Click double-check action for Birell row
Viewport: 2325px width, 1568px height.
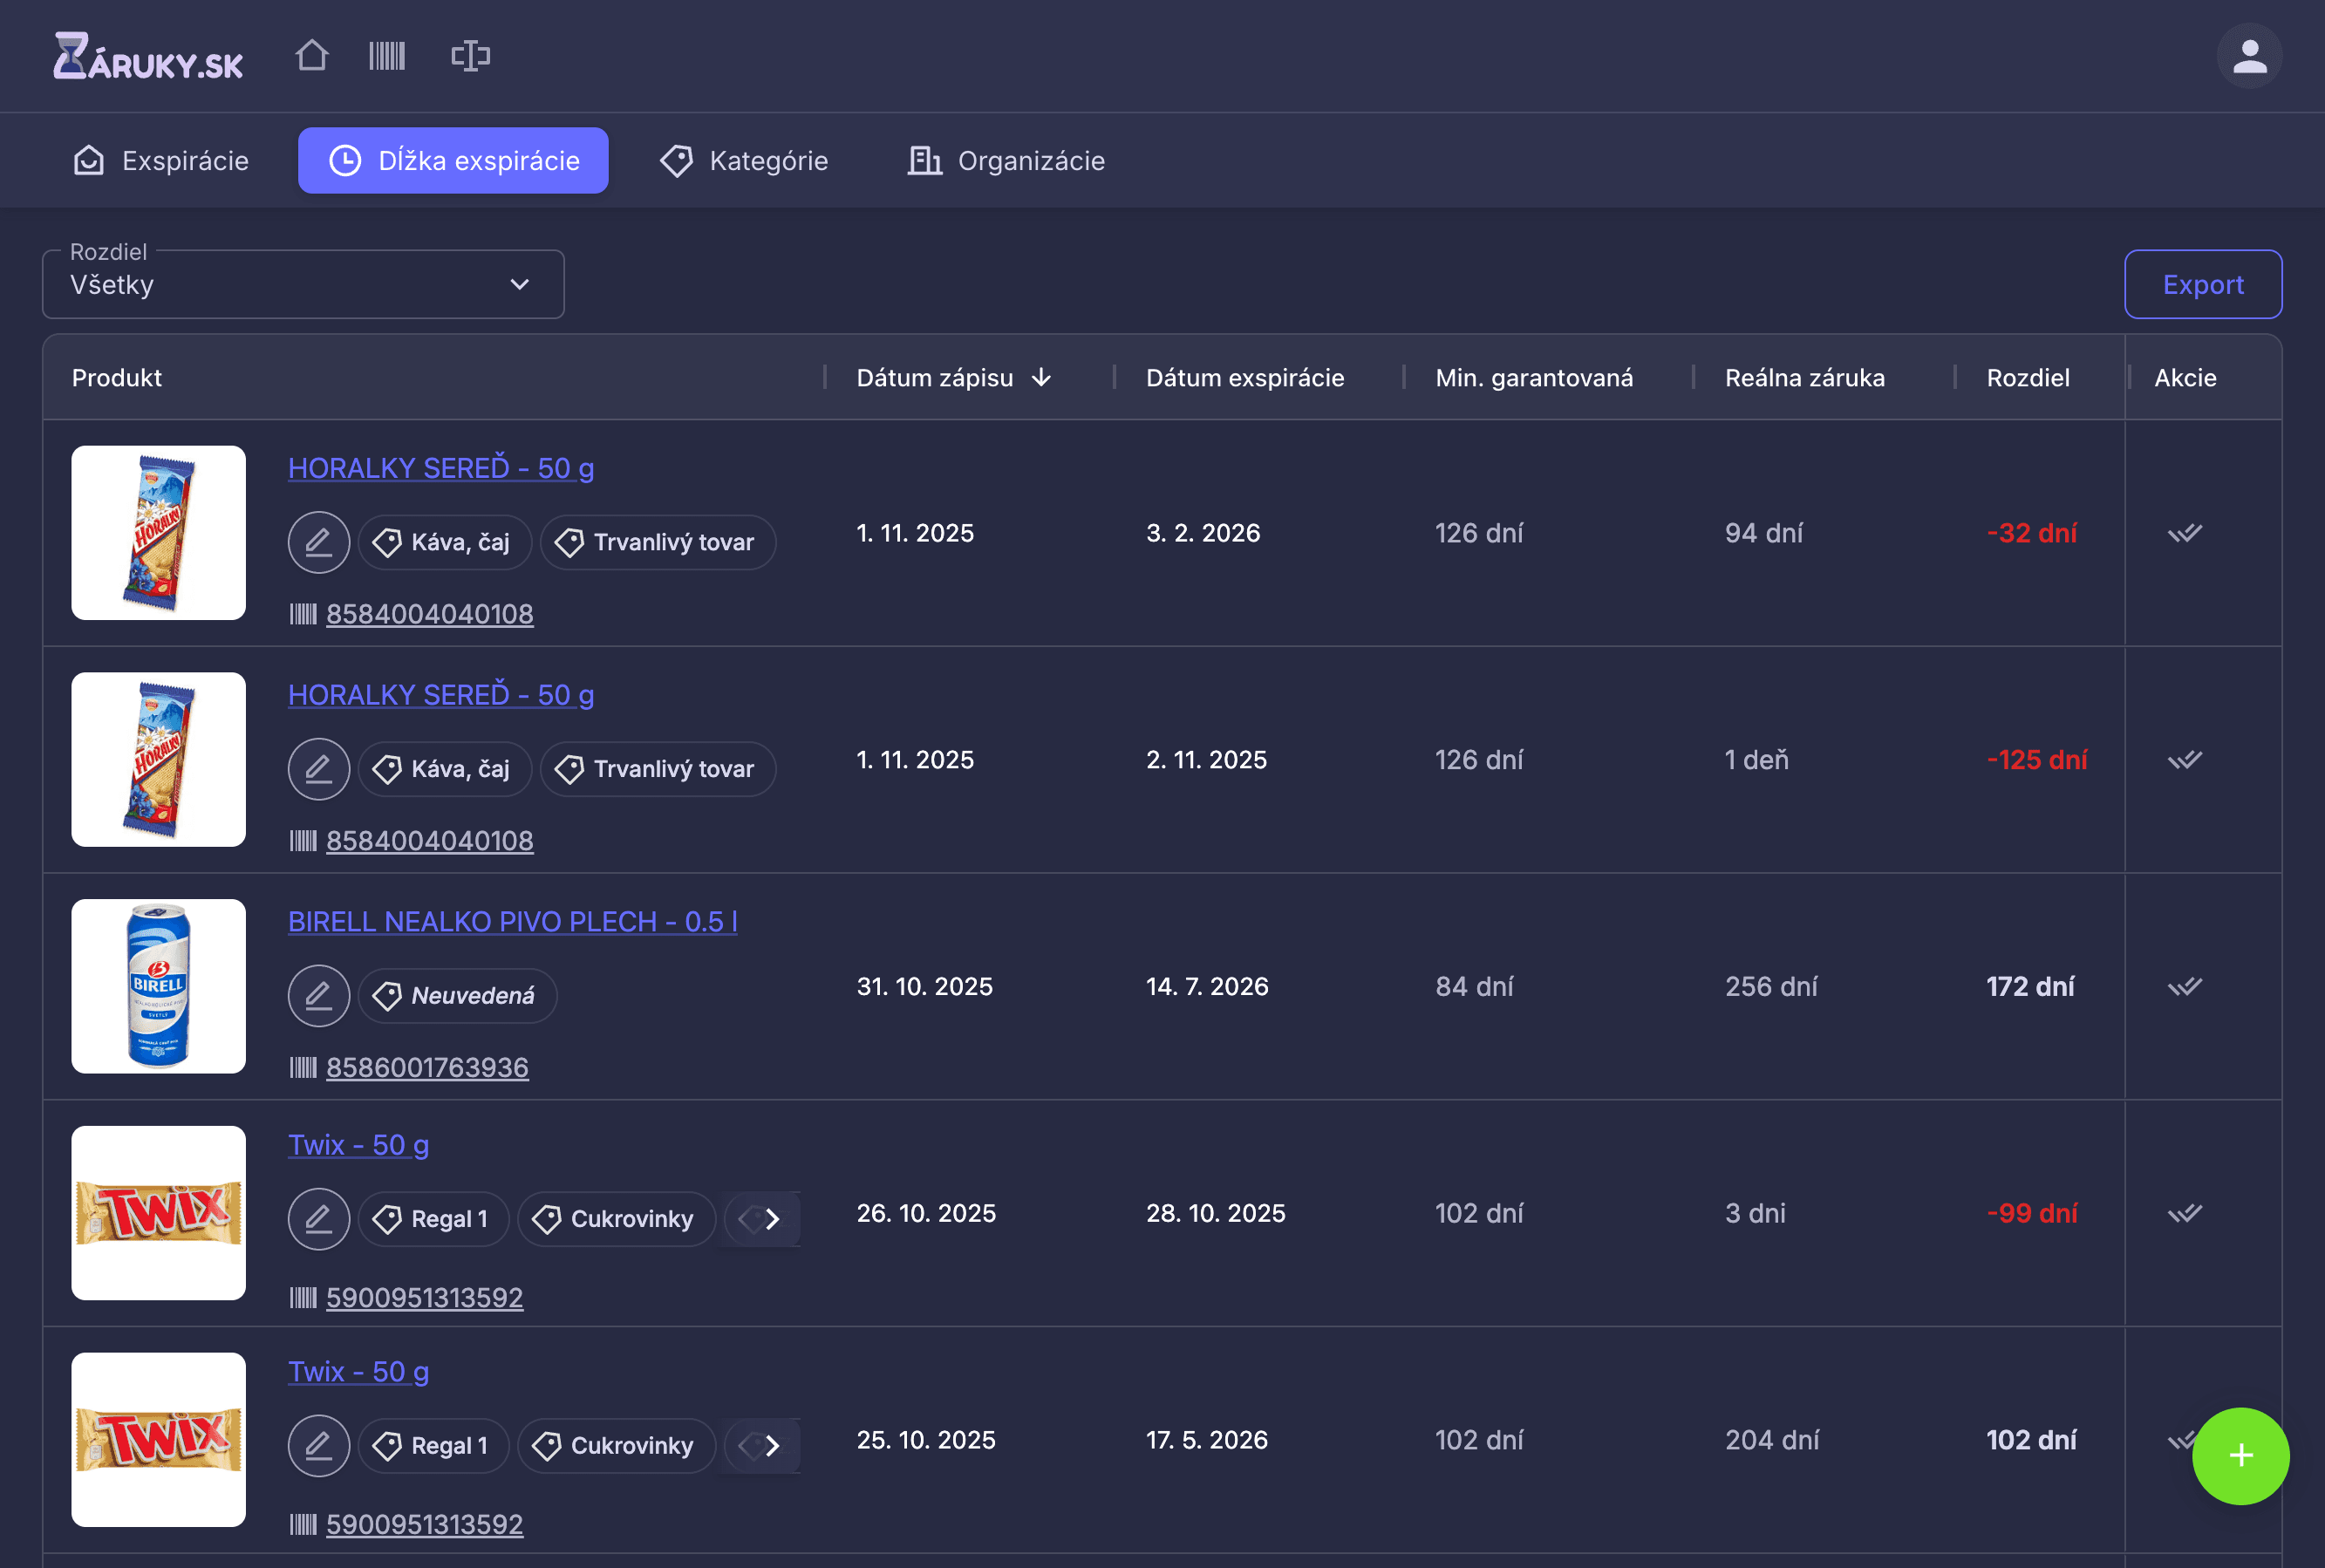pyautogui.click(x=2185, y=986)
